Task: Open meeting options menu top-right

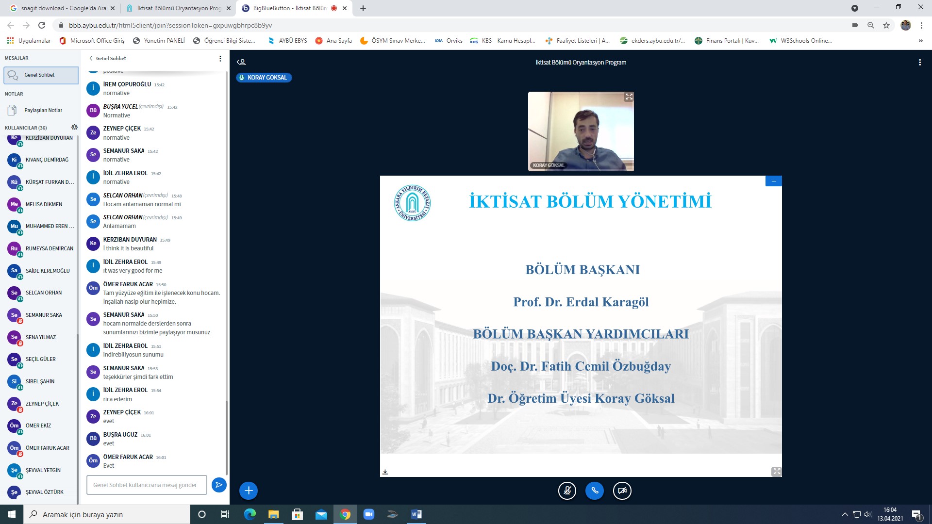Action: 919,62
